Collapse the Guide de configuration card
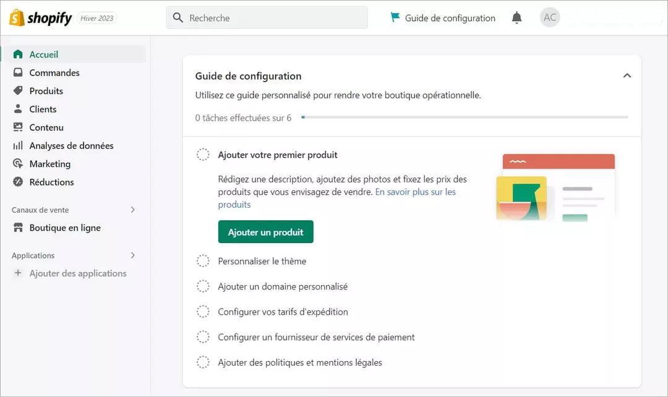This screenshot has width=668, height=397. (627, 76)
